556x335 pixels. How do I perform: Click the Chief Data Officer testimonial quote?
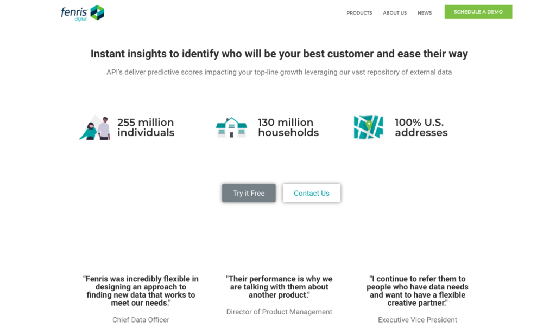(141, 291)
